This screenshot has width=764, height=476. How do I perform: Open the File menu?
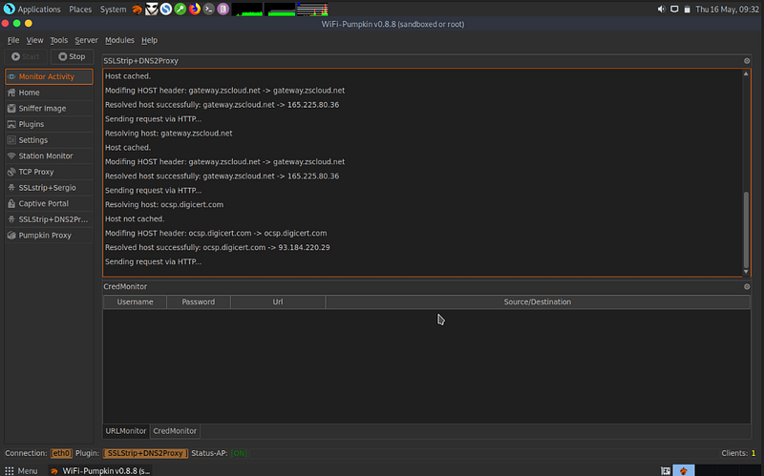point(13,40)
